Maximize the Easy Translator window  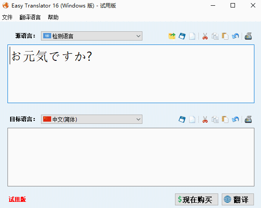(x=233, y=5)
